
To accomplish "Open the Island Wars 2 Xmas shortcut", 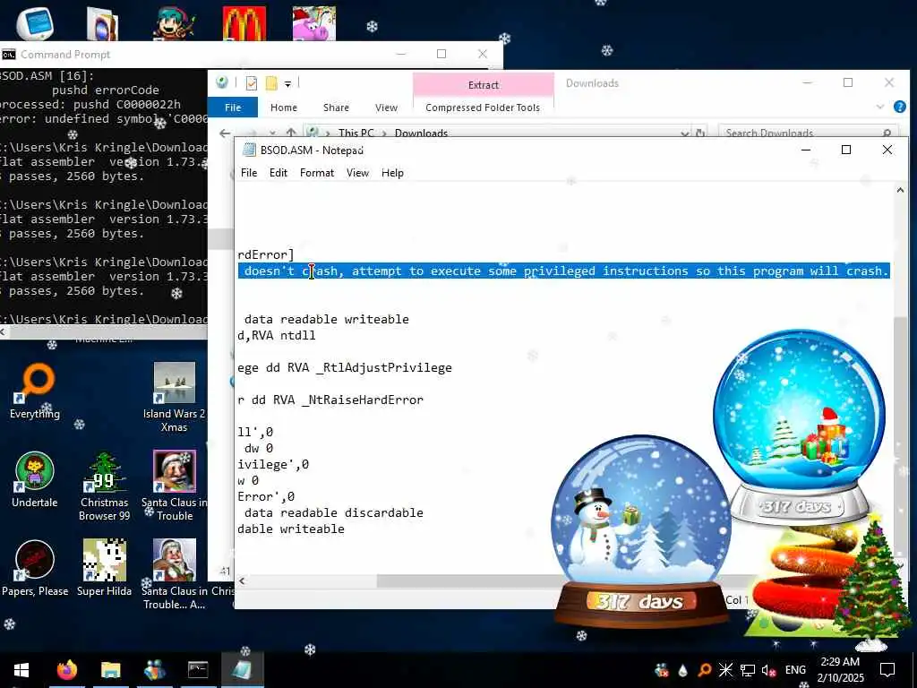I will pos(175,397).
